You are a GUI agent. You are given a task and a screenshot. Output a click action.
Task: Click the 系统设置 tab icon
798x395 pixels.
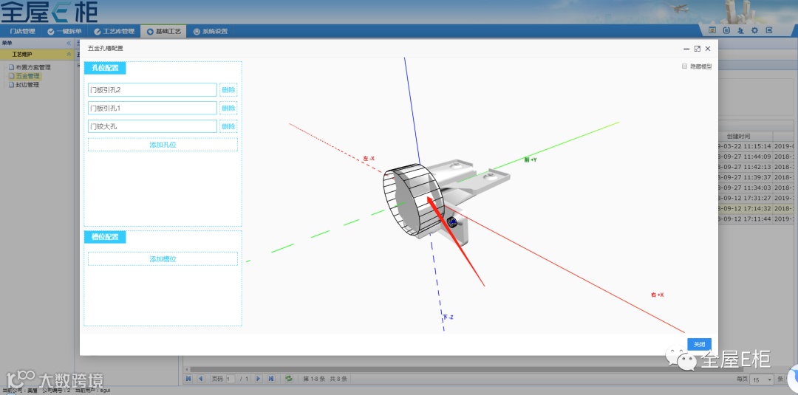197,32
